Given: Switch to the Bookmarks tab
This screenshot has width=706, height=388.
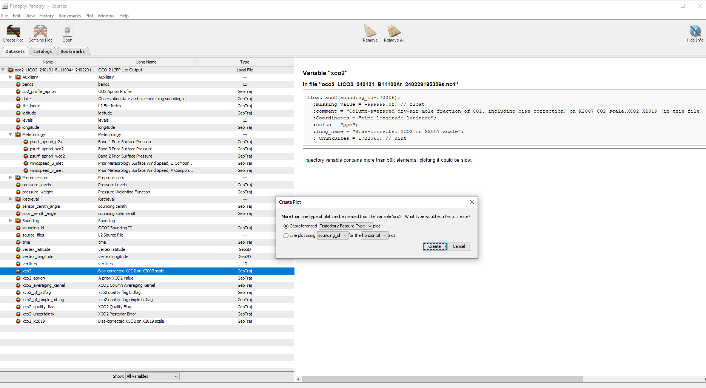Looking at the screenshot, I should pos(72,51).
